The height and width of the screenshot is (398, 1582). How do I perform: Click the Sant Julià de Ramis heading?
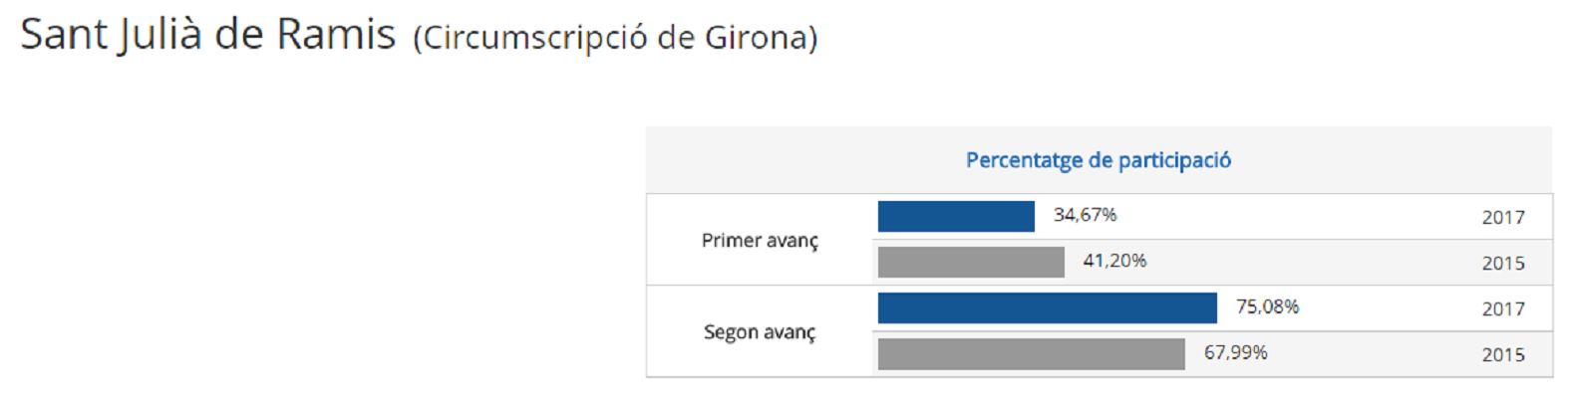pyautogui.click(x=207, y=35)
